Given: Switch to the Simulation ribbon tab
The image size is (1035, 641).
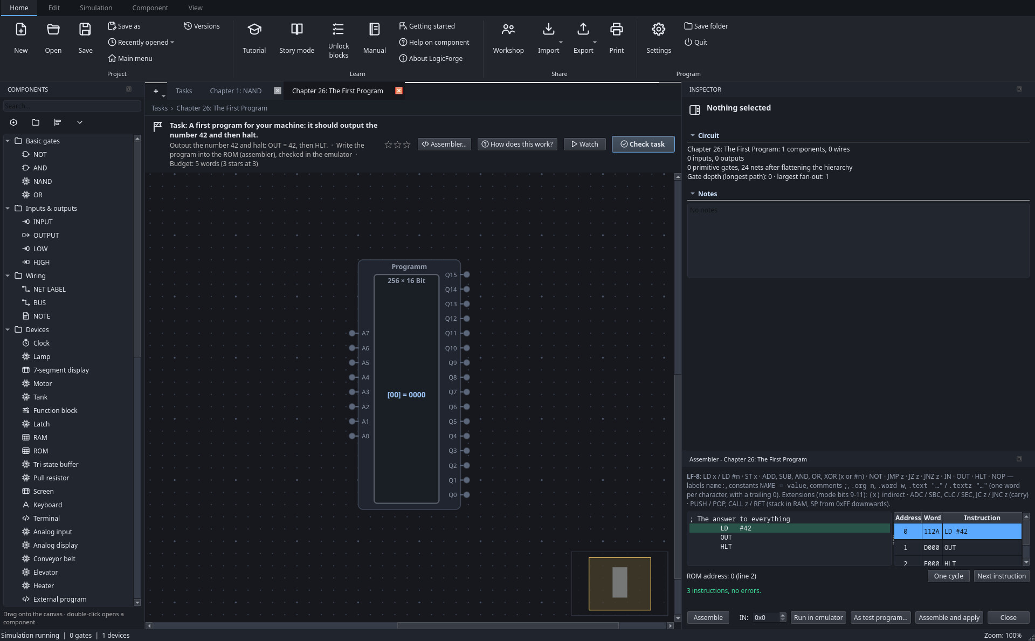Looking at the screenshot, I should pos(96,8).
